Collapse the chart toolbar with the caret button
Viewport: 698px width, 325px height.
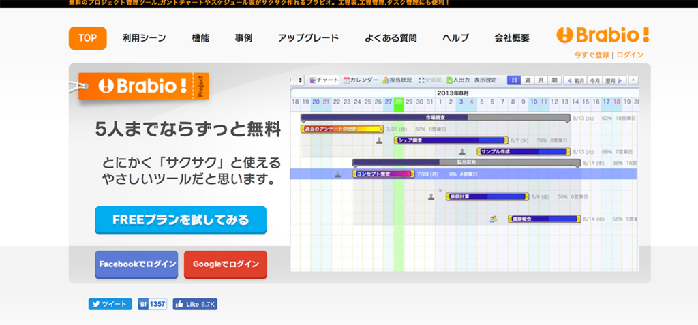tap(634, 80)
